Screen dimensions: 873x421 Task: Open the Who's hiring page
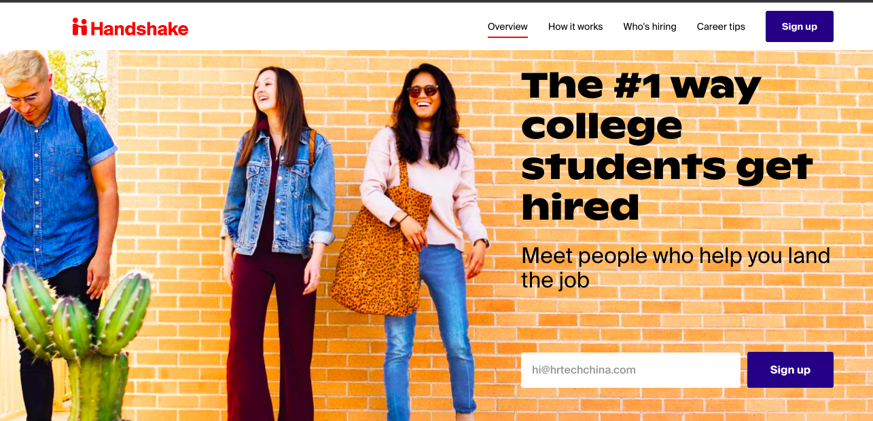pyautogui.click(x=650, y=26)
